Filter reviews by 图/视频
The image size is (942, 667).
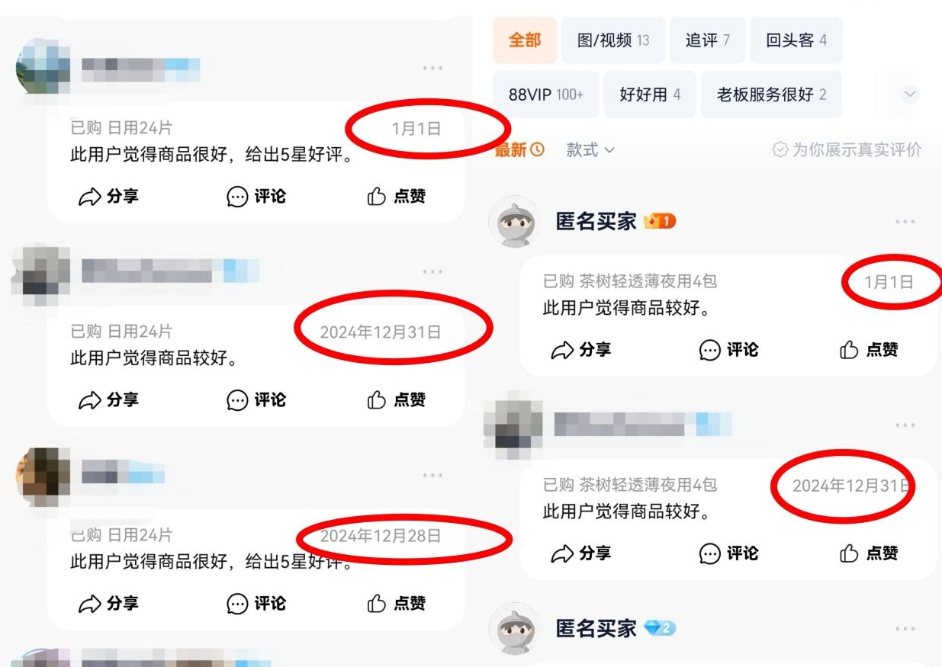click(x=613, y=40)
